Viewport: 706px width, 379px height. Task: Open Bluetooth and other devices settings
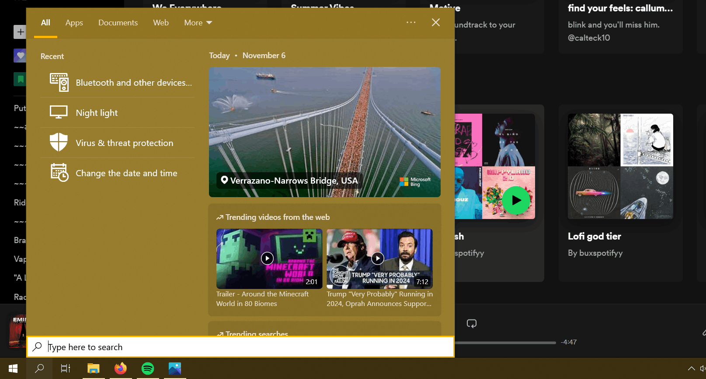pos(118,83)
